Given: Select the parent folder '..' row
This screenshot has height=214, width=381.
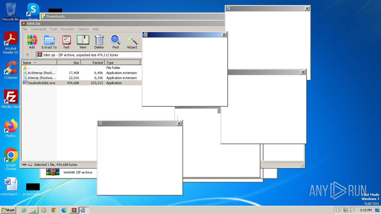Looking at the screenshot, I should point(82,68).
